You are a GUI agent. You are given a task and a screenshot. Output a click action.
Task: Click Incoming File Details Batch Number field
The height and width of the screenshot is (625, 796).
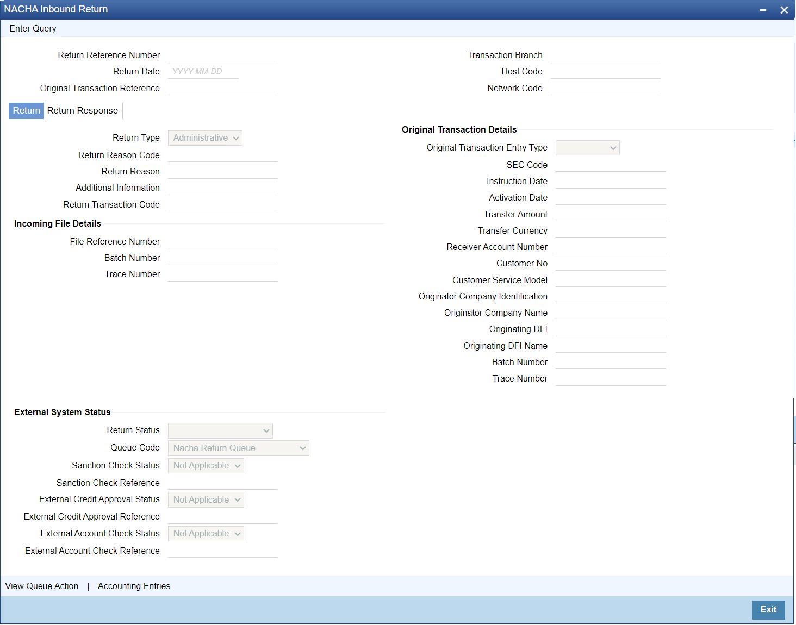pos(223,258)
